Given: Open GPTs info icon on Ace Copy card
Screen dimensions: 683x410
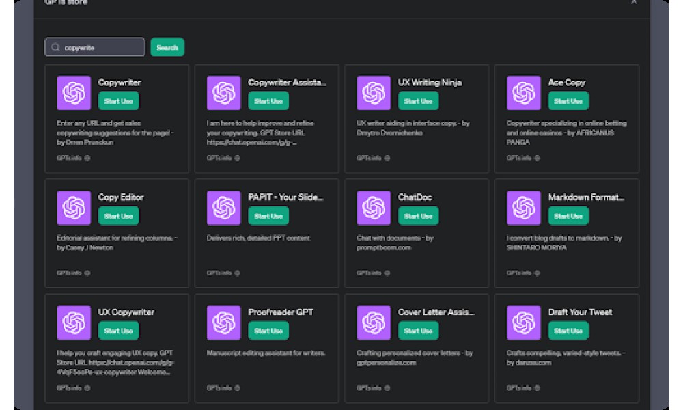Looking at the screenshot, I should coord(537,158).
